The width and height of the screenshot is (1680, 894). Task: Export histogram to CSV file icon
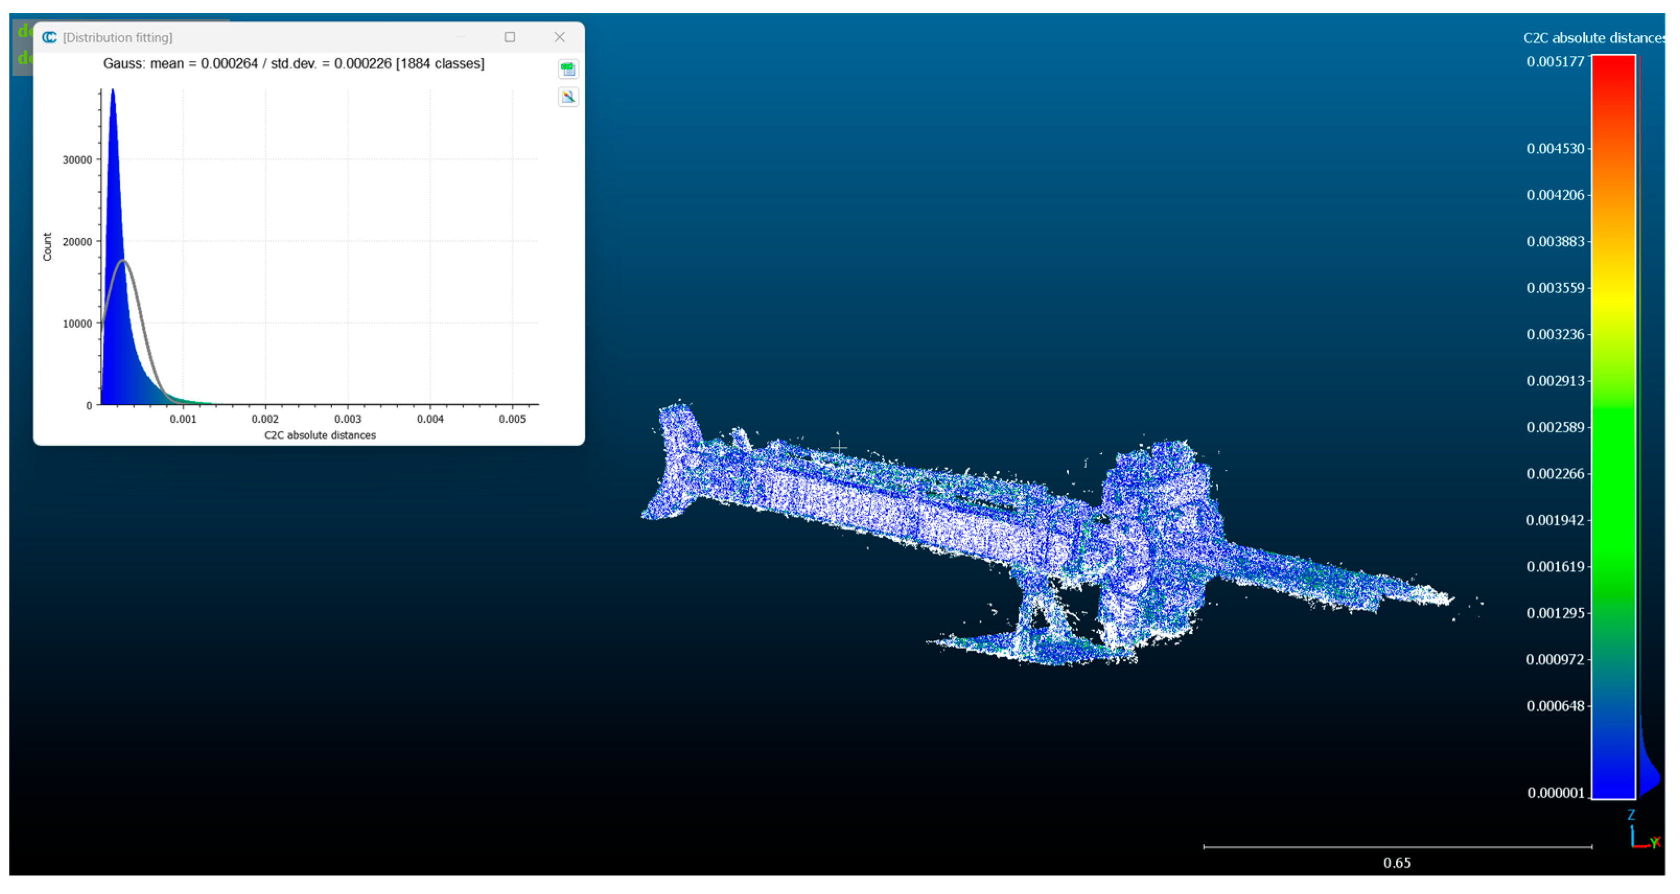(x=568, y=69)
